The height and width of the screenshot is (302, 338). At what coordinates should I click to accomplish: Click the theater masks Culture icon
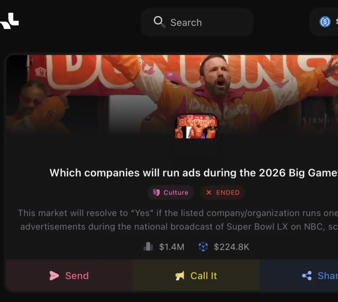[x=156, y=192]
